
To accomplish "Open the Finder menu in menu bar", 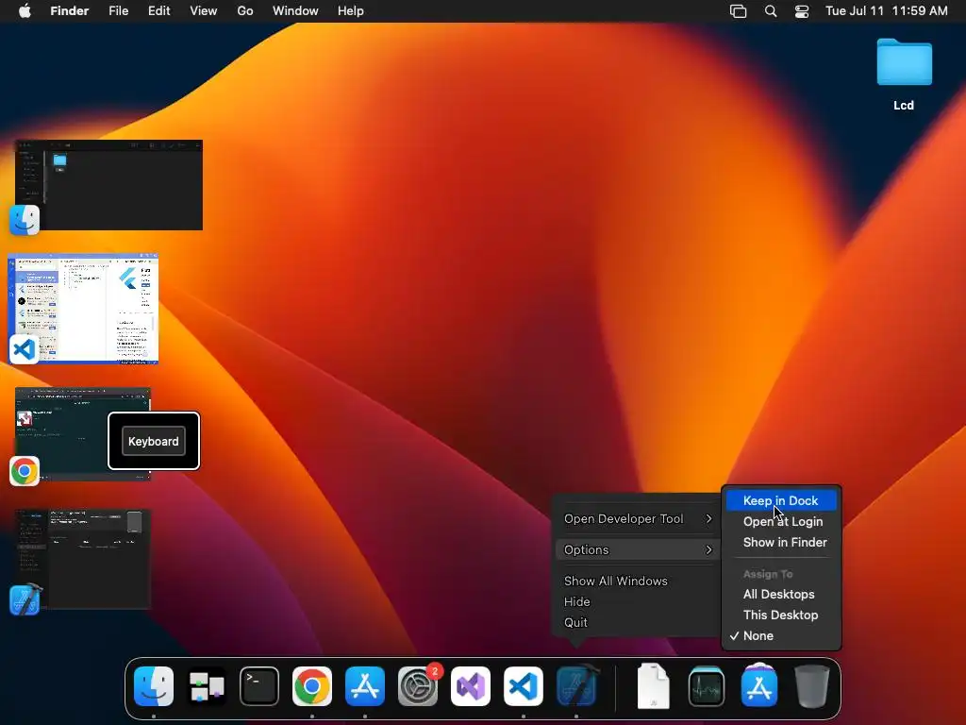I will pos(70,11).
